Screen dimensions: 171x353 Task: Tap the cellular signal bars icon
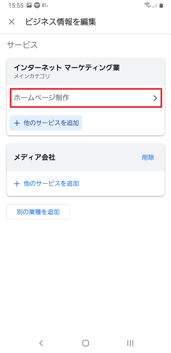pos(155,6)
